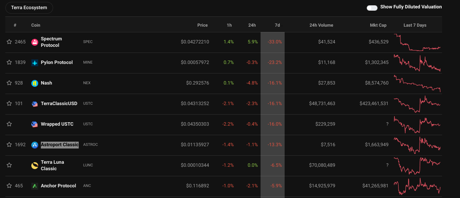Click the Pylon Protocol coin logo
Viewport: 460px width, 198px height.
35,62
